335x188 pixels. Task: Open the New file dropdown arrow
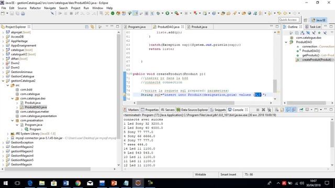(7, 14)
